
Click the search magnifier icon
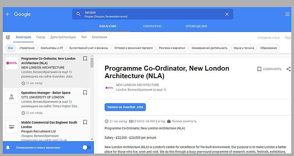click(78, 14)
